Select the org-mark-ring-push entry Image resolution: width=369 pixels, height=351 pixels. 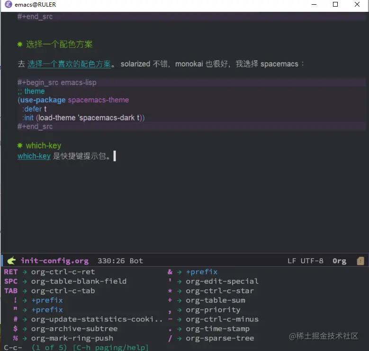(x=72, y=338)
